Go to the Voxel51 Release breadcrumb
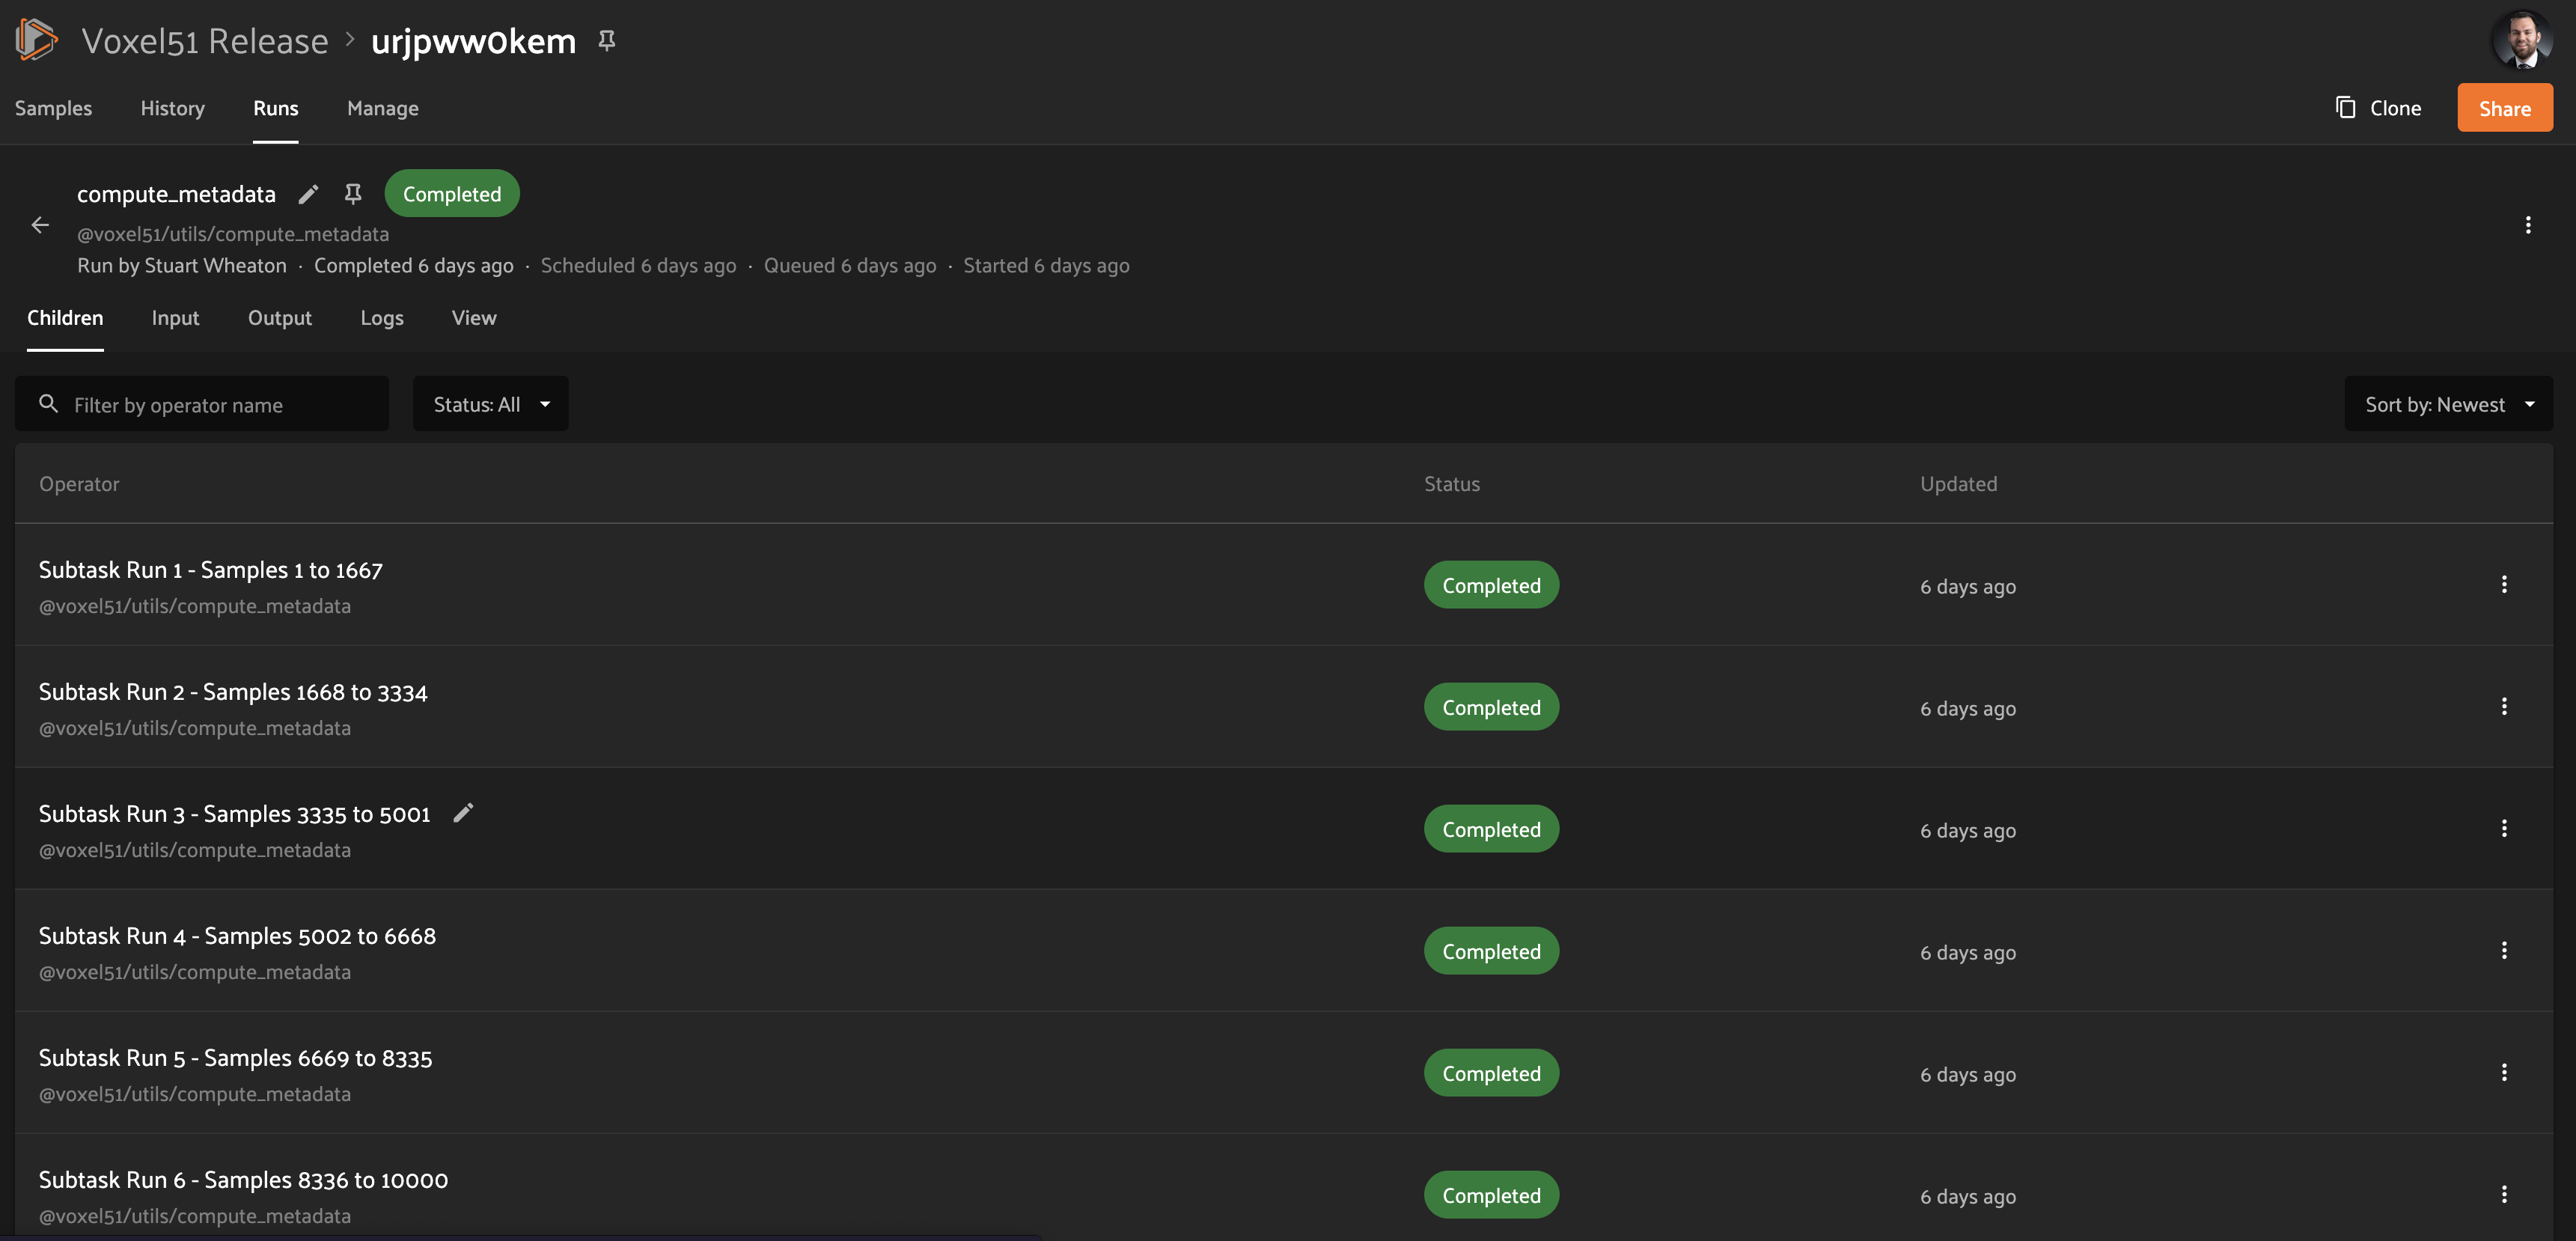Screen dimensions: 2576x1241 (x=205, y=41)
